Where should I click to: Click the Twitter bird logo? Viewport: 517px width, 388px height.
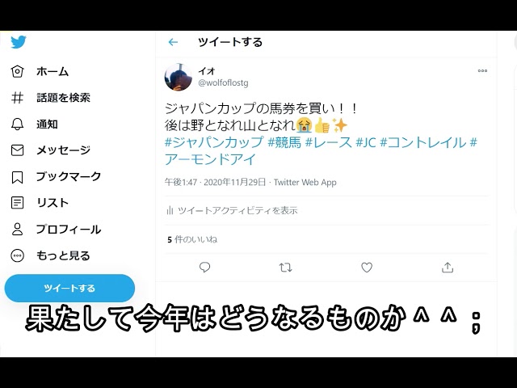(18, 42)
